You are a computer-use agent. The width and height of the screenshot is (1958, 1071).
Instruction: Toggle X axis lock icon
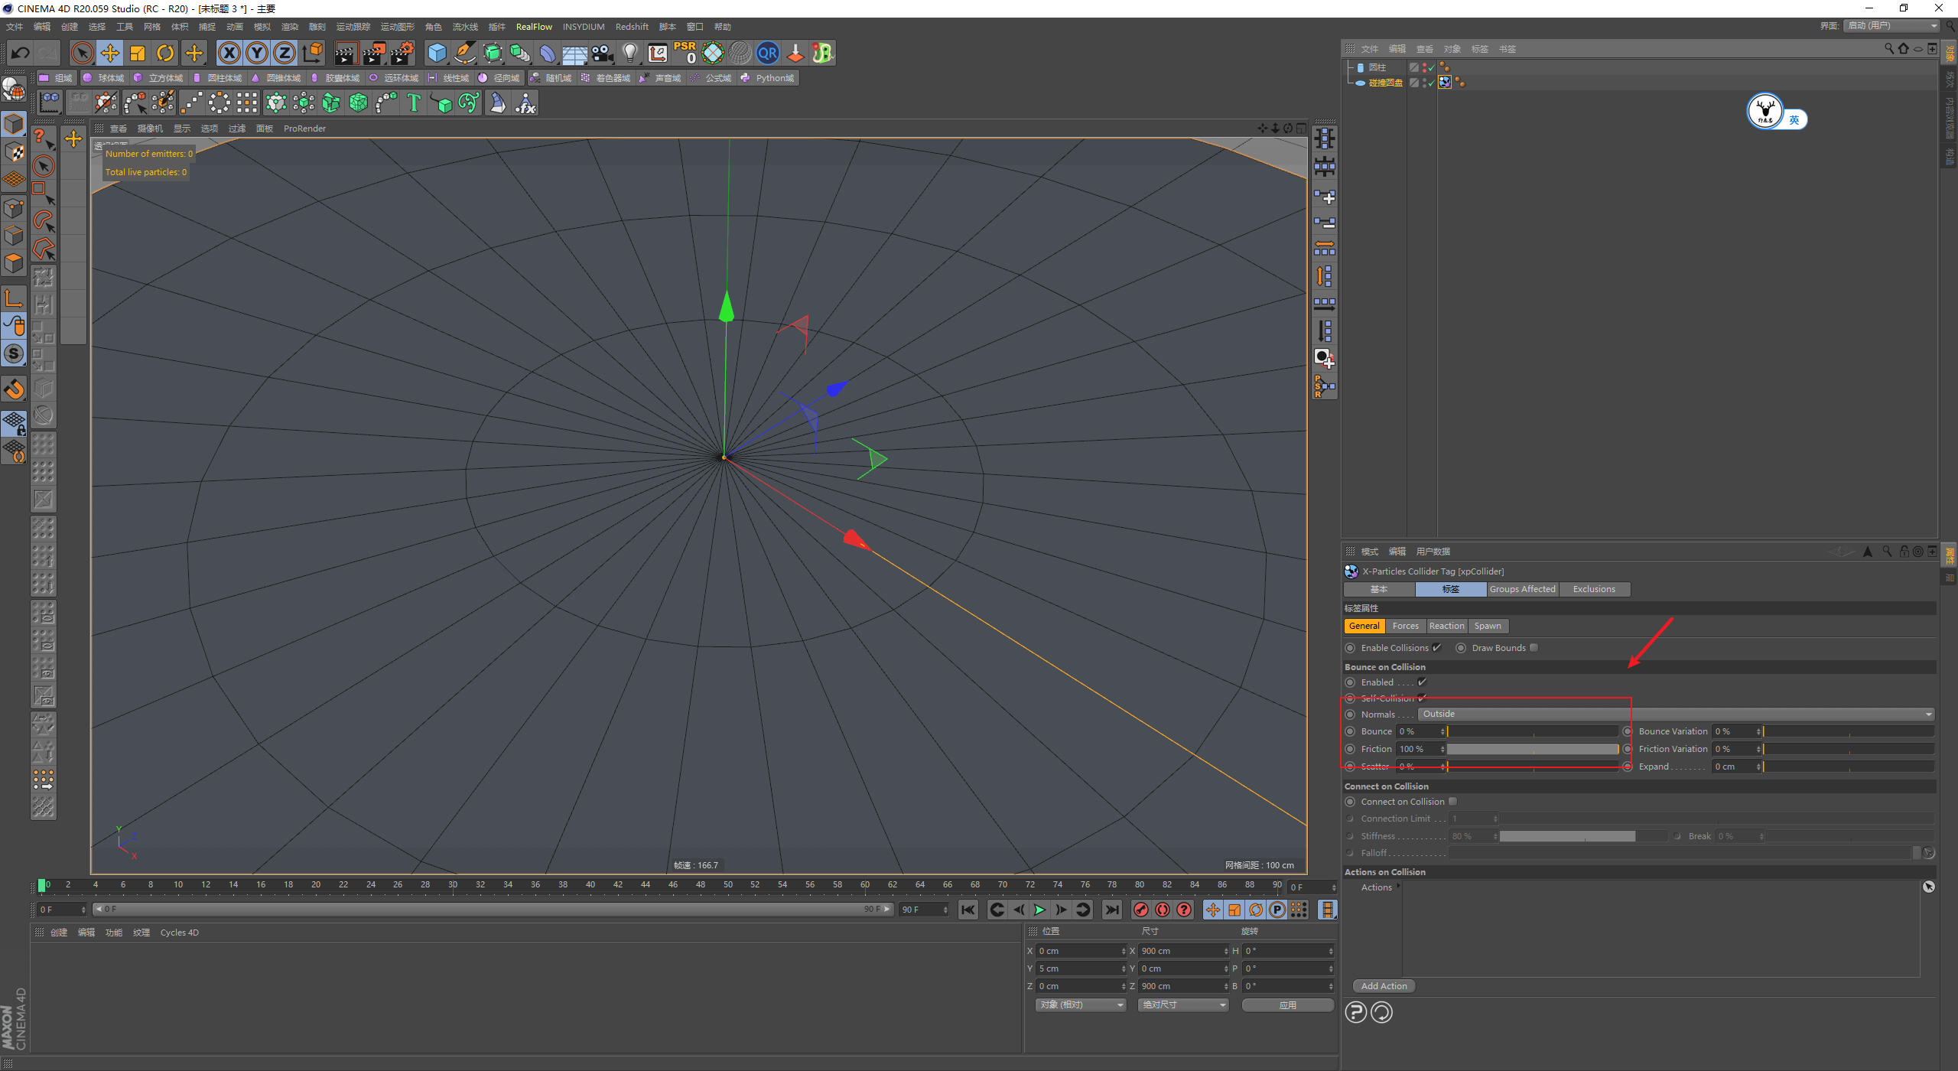(x=229, y=53)
